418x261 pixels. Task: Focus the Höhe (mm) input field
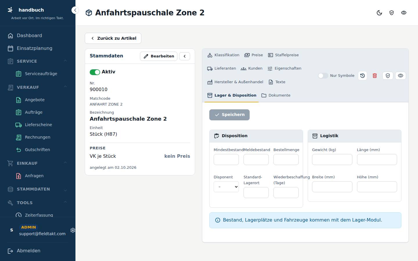click(377, 187)
